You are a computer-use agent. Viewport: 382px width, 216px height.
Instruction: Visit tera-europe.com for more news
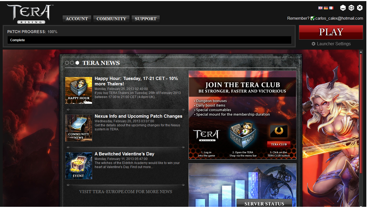[x=126, y=192]
